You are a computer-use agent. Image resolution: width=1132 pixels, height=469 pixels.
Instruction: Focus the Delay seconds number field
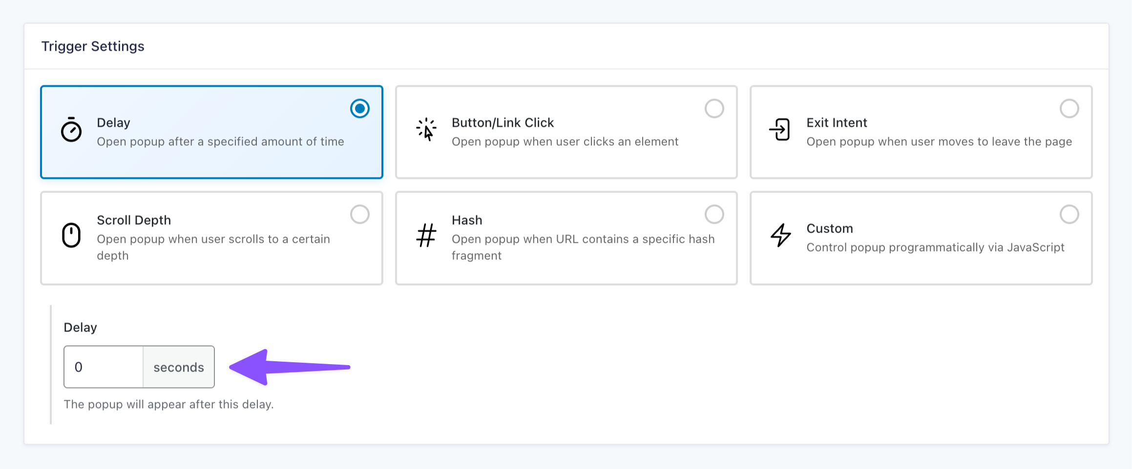[x=104, y=367]
